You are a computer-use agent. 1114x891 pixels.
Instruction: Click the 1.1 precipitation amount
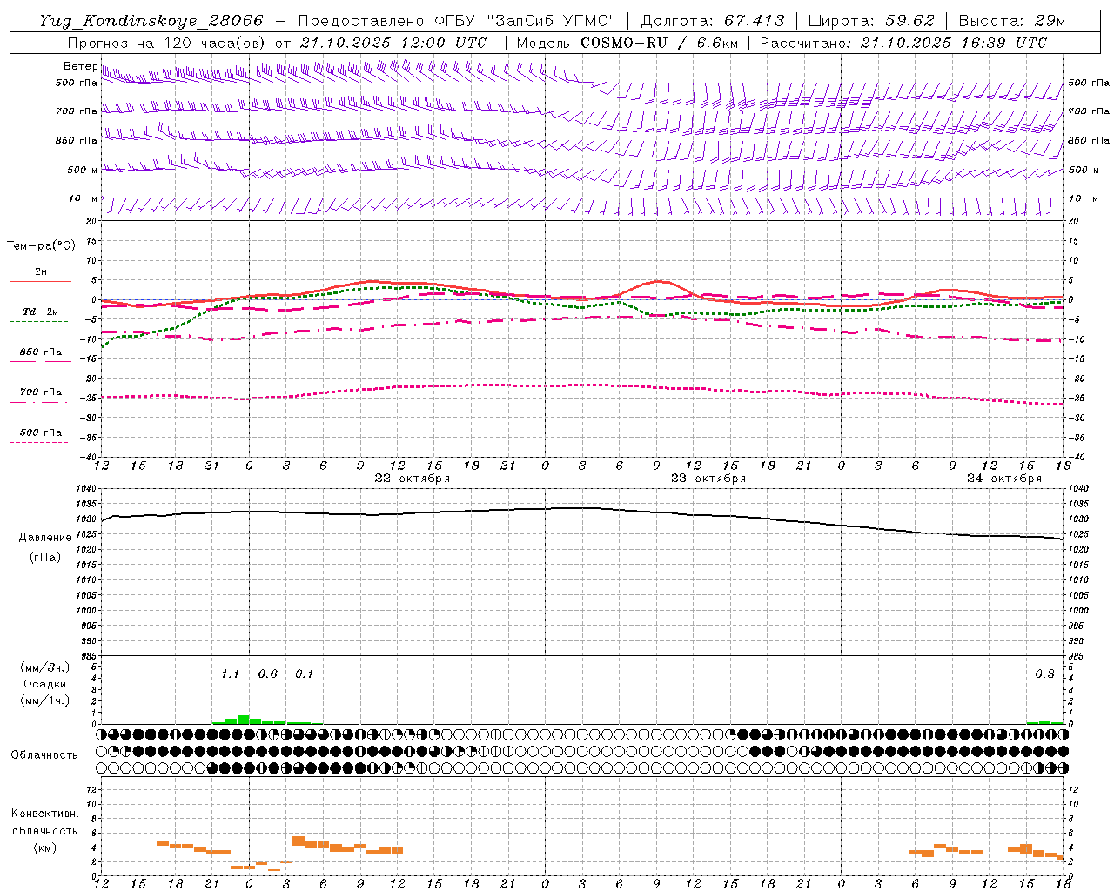[230, 674]
